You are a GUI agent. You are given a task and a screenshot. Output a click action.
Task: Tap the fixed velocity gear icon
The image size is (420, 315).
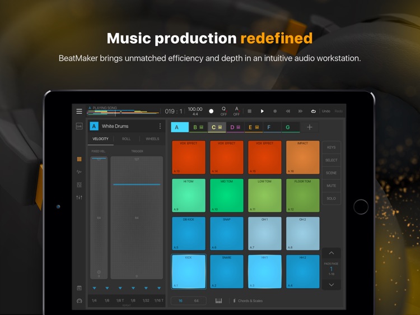pos(99,272)
